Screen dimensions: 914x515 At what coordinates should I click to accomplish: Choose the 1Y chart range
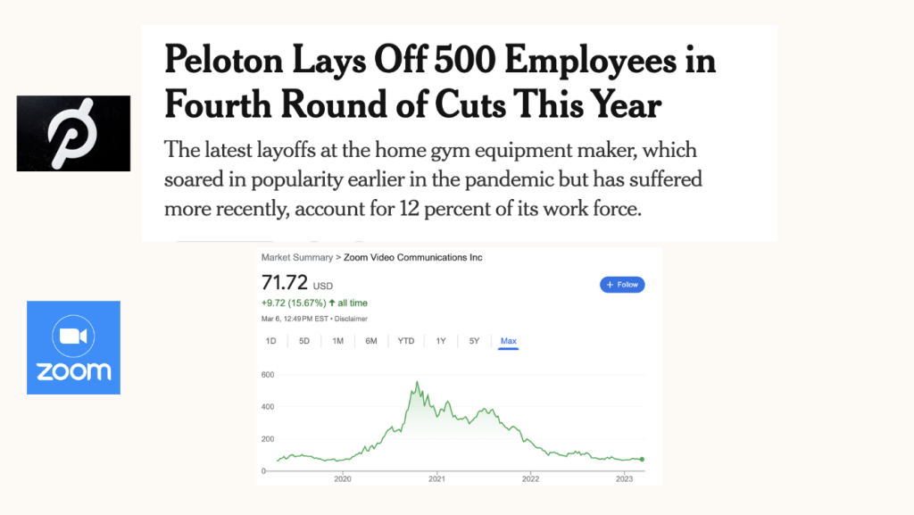441,341
